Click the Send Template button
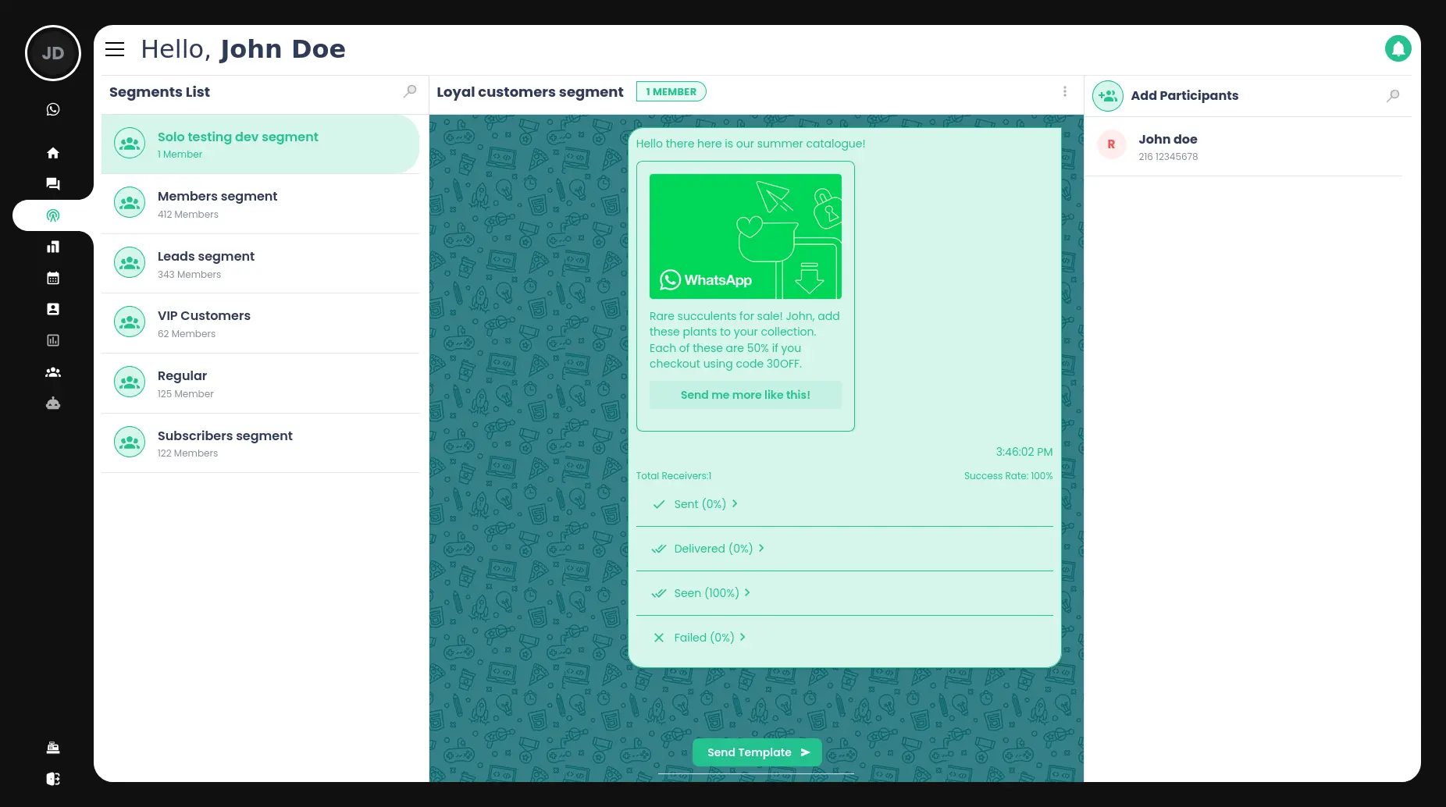The height and width of the screenshot is (807, 1446). 757,752
